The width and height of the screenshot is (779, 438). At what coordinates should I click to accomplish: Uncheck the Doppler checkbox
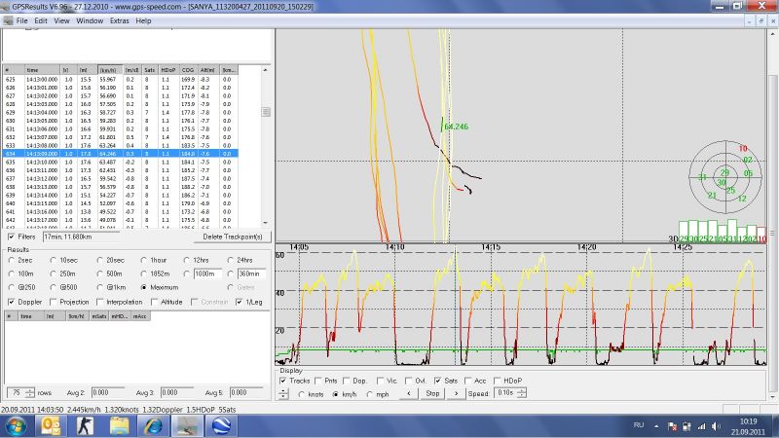(x=12, y=302)
